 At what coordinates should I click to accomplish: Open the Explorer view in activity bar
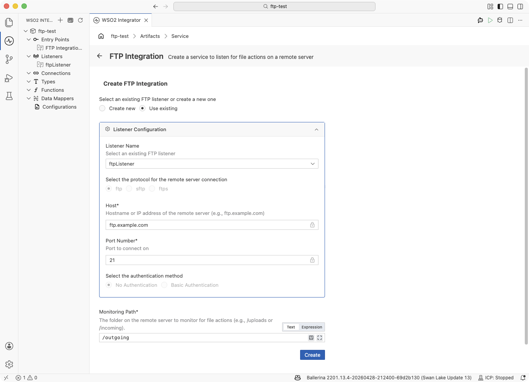click(x=9, y=23)
